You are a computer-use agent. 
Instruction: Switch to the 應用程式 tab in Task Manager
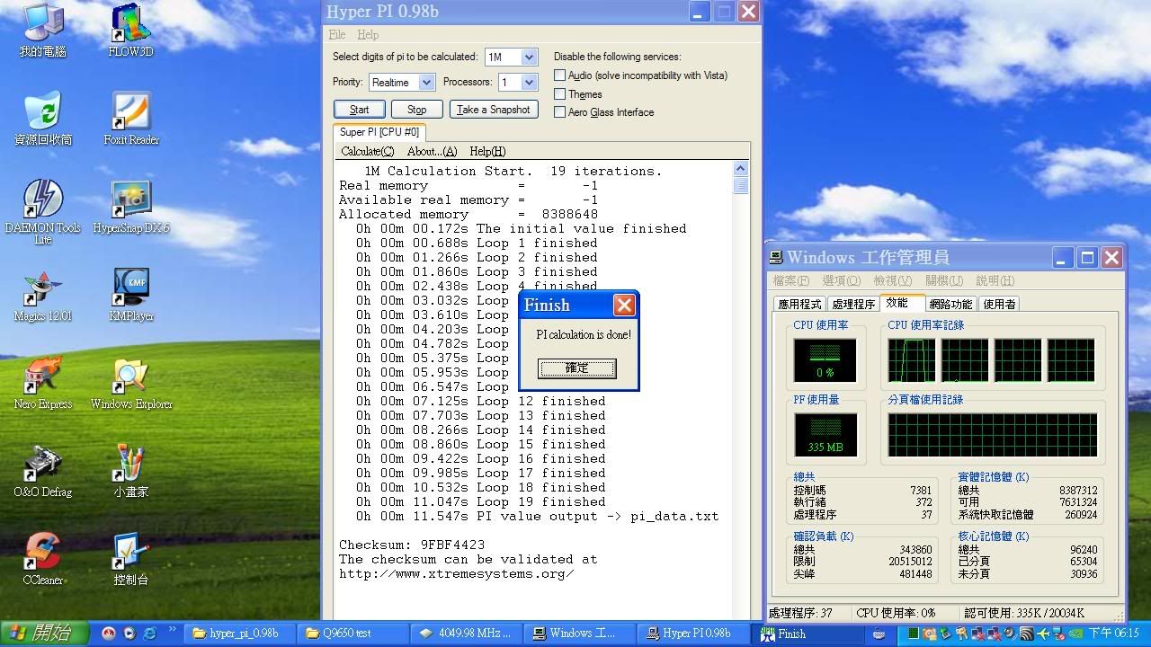(x=799, y=304)
